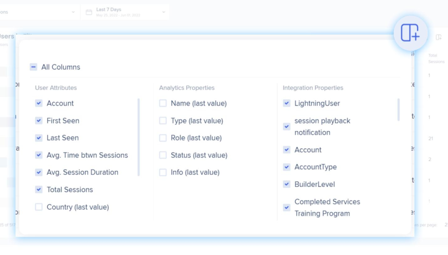Click the small columns icon at top right
This screenshot has width=448, height=255.
438,37
